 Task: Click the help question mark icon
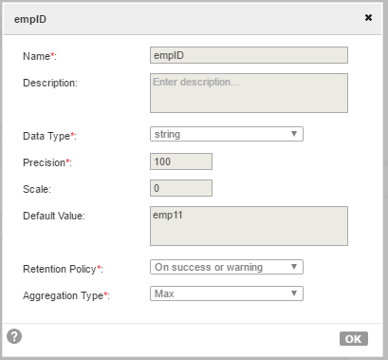[x=14, y=336]
